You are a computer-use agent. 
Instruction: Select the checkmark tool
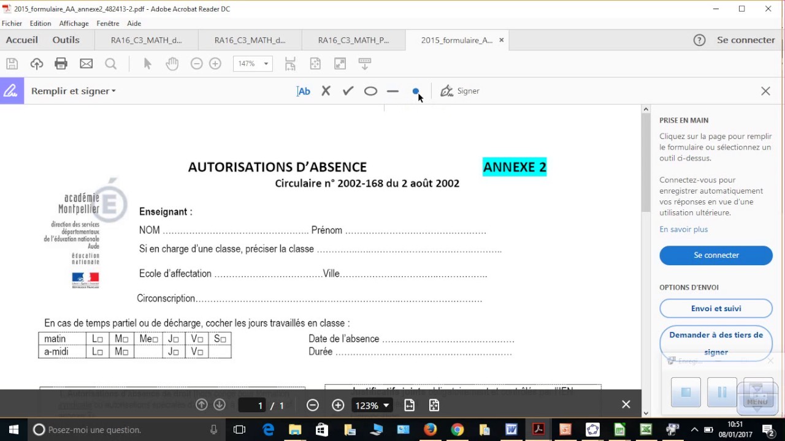tap(348, 91)
